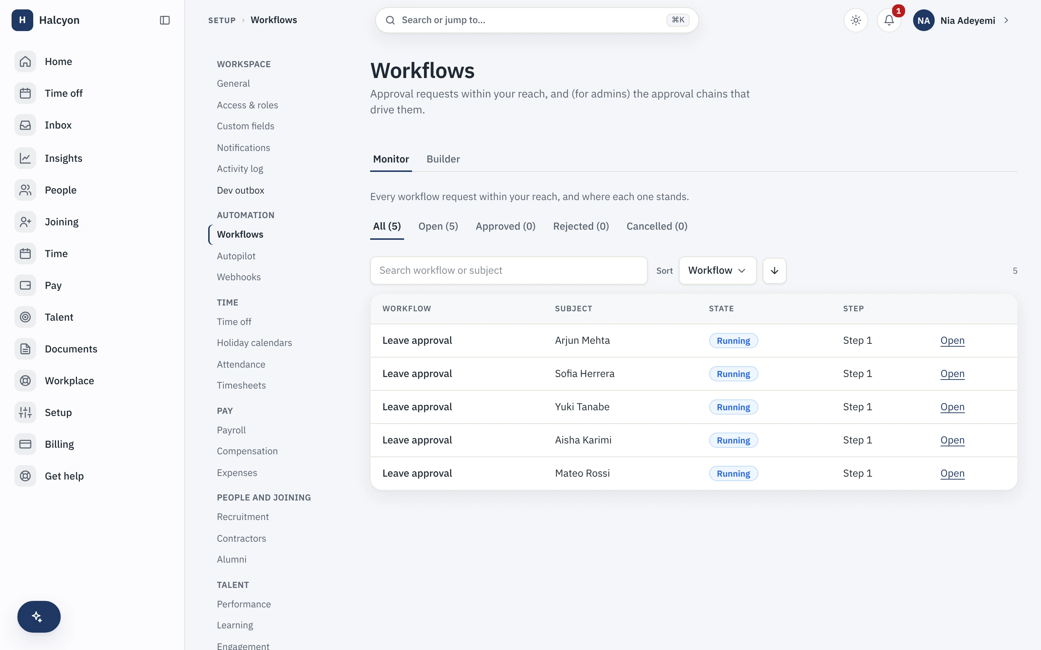
Task: Open the Time calendar icon
Action: [25, 253]
